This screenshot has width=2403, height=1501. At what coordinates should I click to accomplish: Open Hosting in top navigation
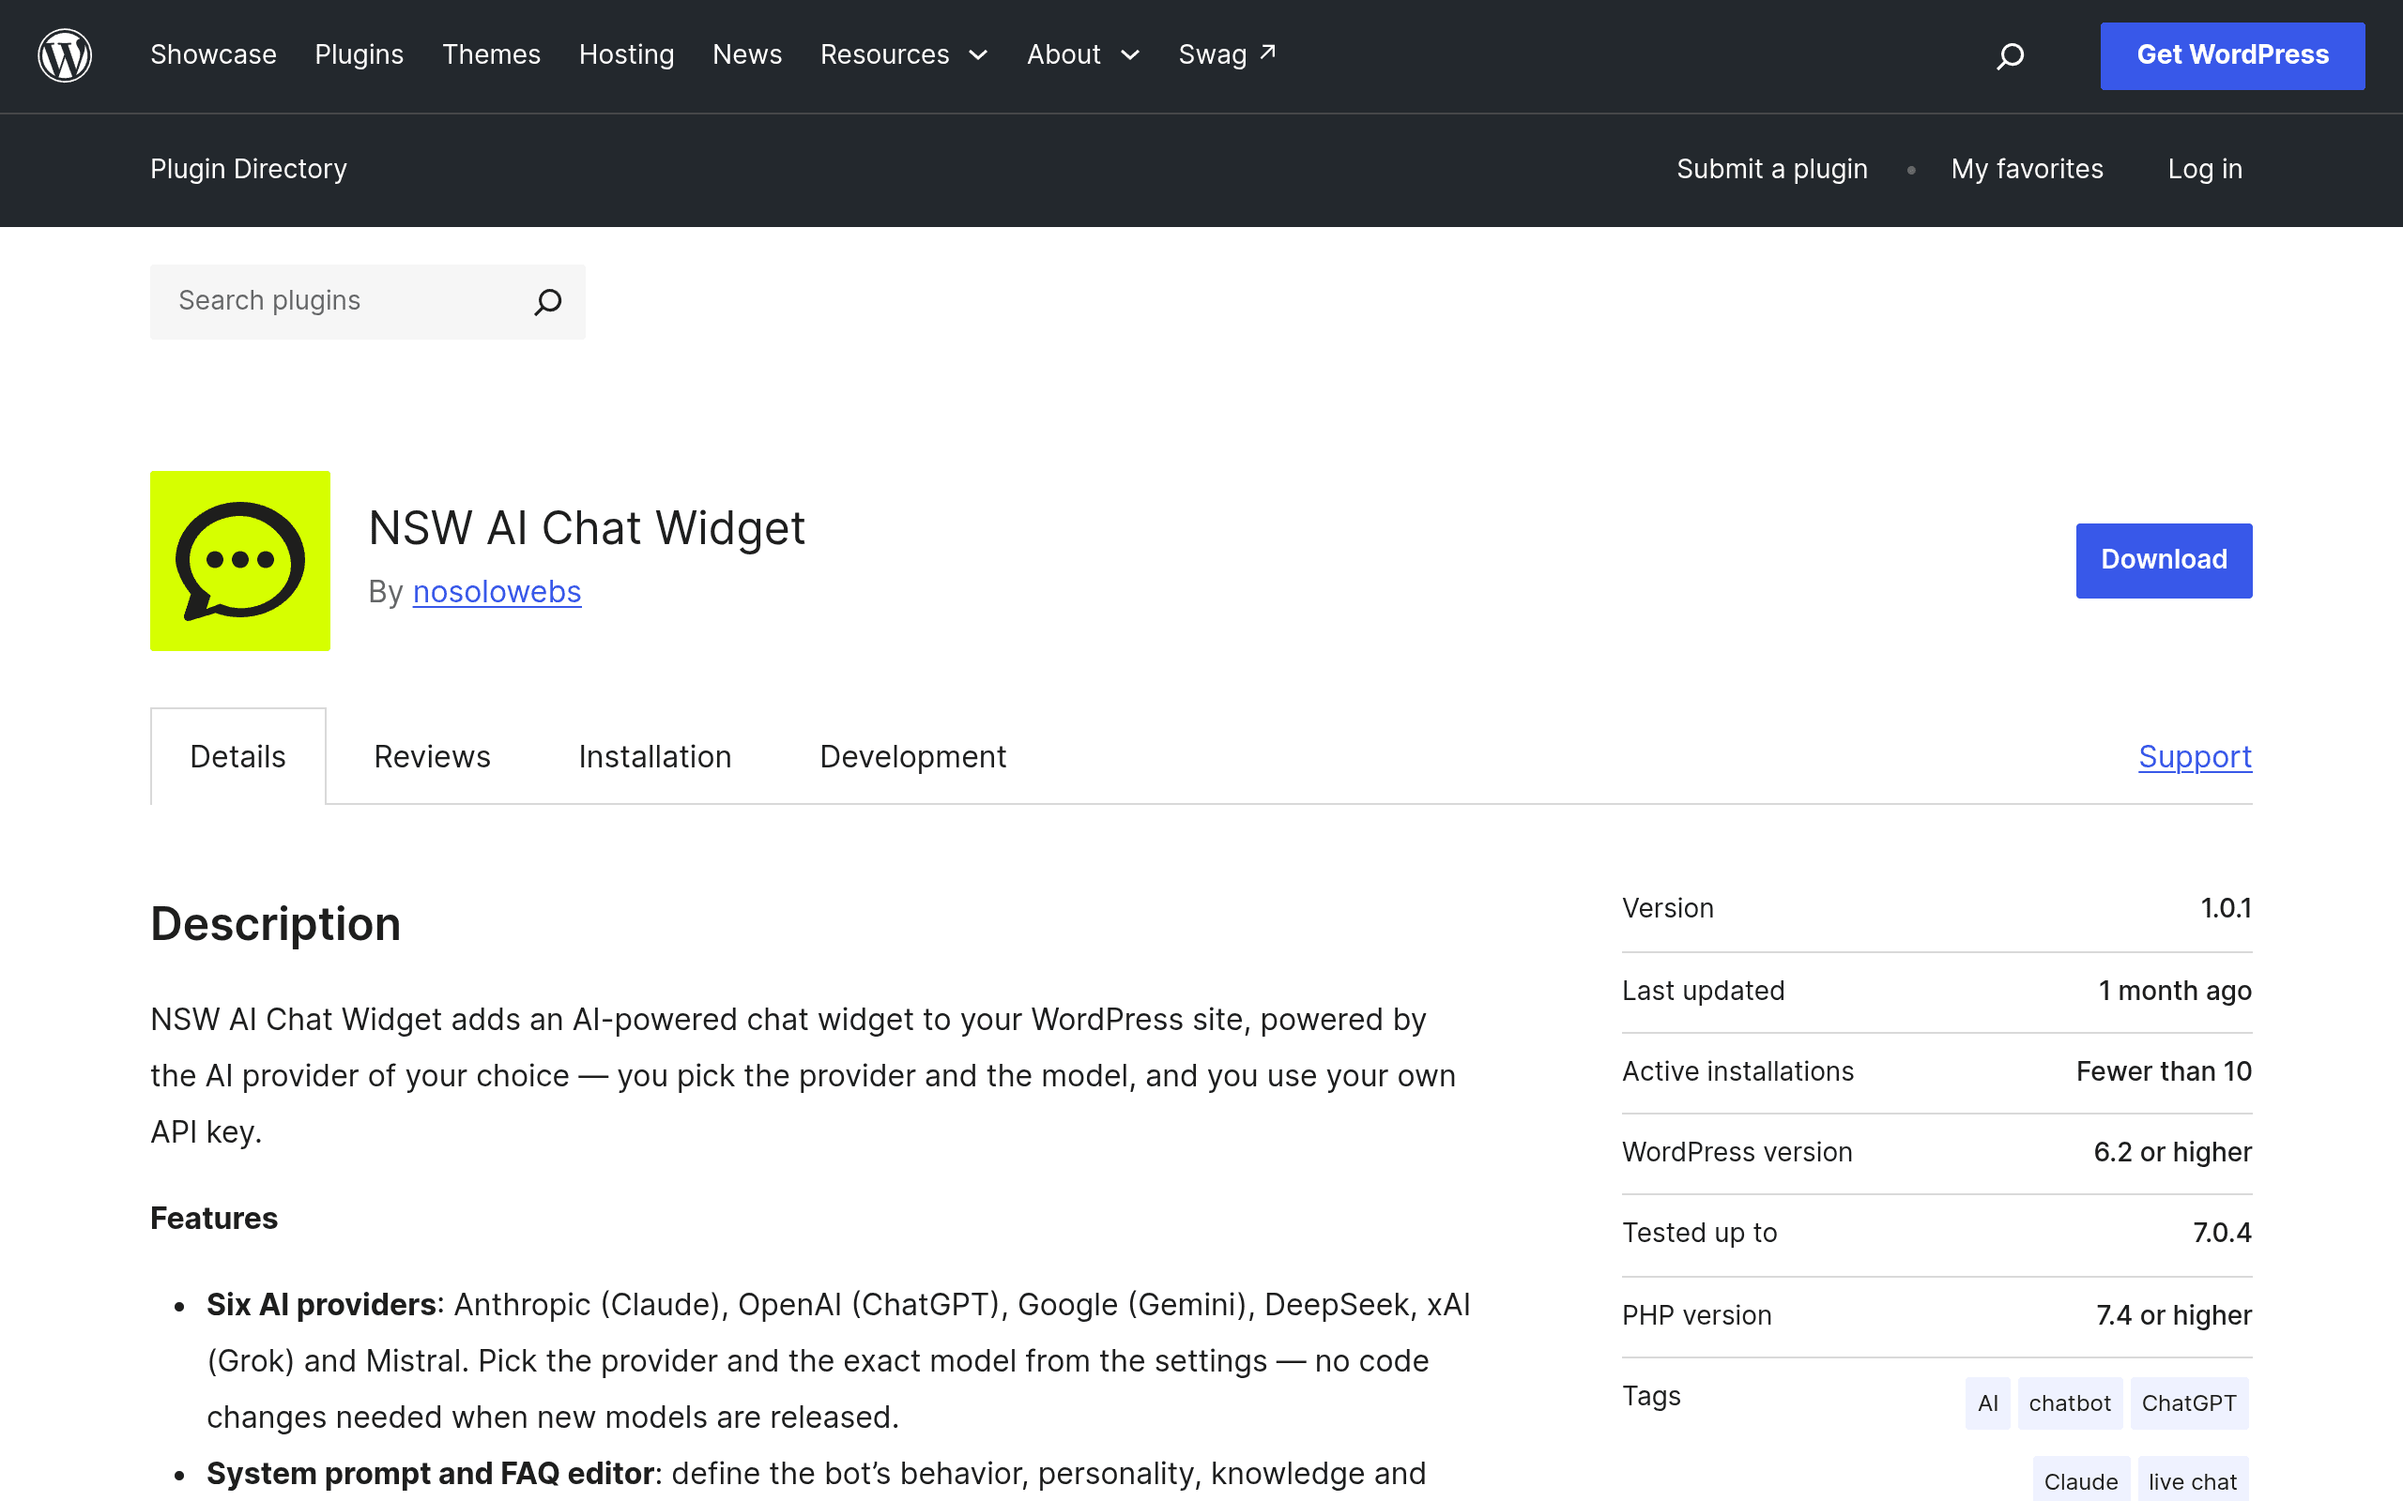click(x=627, y=54)
